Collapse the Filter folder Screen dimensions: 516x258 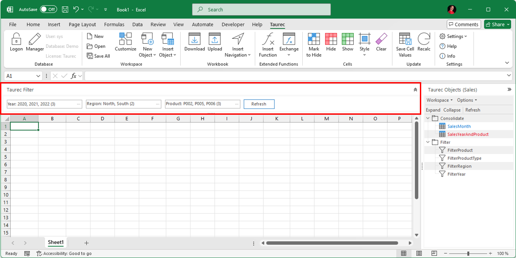pyautogui.click(x=428, y=142)
